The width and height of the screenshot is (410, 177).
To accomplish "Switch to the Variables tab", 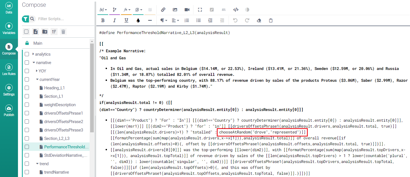I will coord(9,29).
